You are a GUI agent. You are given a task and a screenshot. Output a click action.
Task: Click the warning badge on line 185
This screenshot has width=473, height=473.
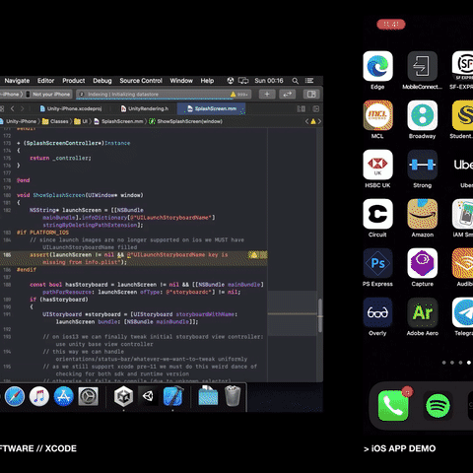[253, 255]
